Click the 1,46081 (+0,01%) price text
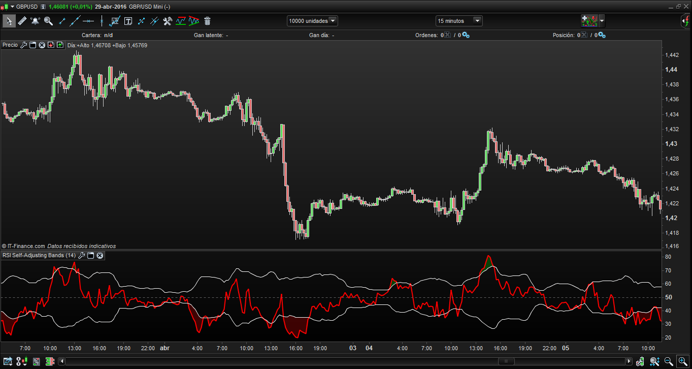This screenshot has height=369, width=692. [x=70, y=7]
